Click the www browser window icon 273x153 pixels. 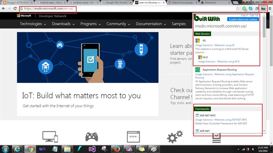[133, 137]
